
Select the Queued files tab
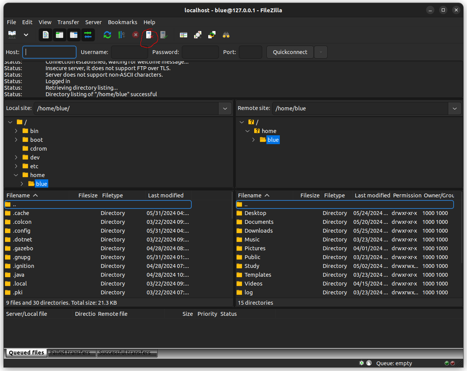click(x=26, y=353)
